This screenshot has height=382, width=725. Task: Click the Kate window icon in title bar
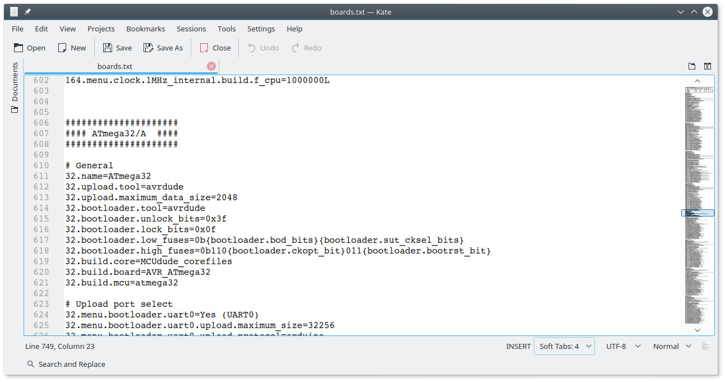[14, 12]
